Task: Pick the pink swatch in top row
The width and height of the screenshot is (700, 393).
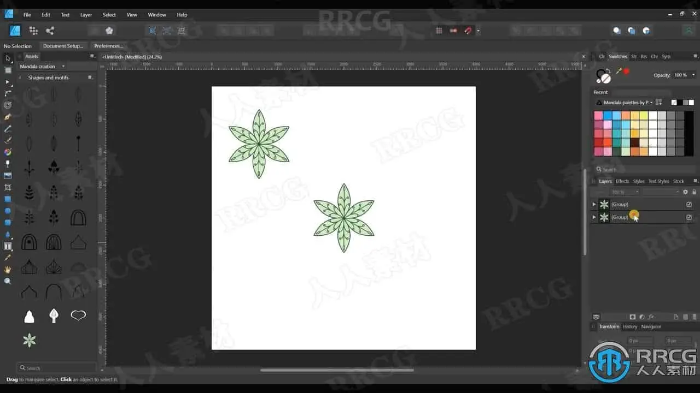Action: point(598,116)
